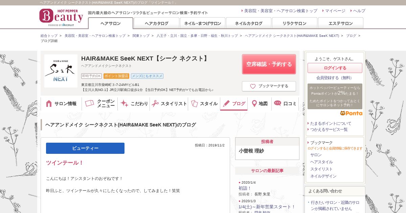Select the エステサロン tab
The width and height of the screenshot is (406, 213).
[x=340, y=23]
